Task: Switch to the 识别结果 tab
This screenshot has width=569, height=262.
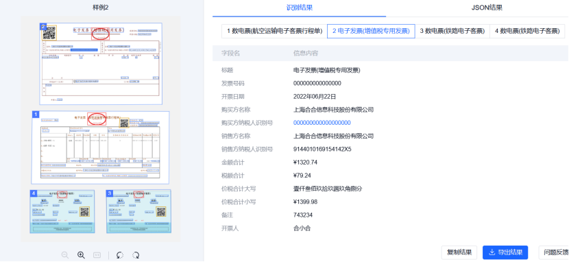Action: point(300,8)
